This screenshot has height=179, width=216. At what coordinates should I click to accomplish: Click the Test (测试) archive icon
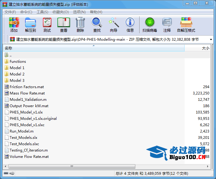tap(47, 22)
